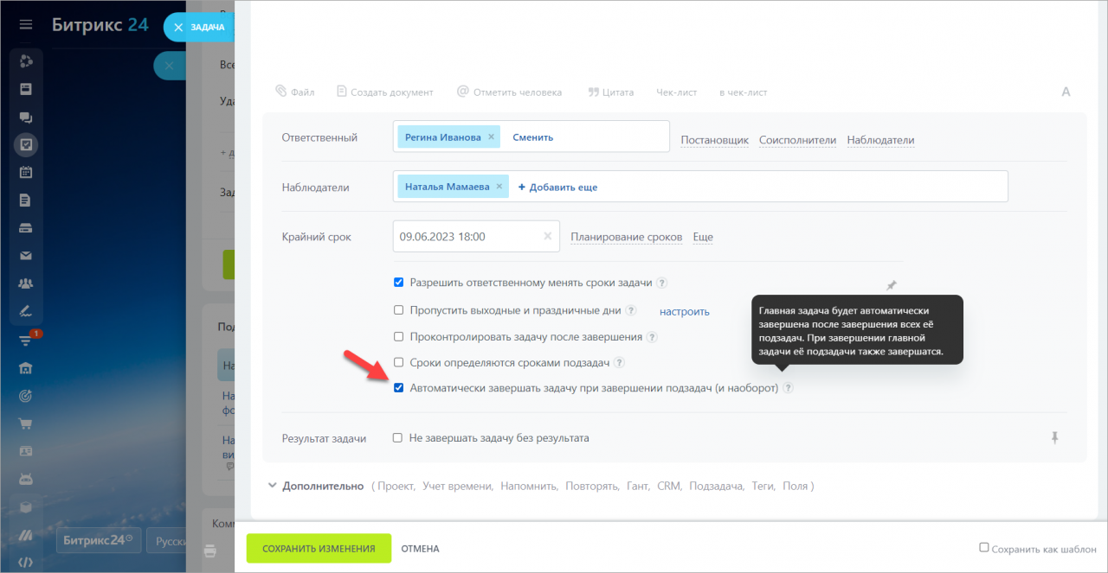Click the Крайний срок date field

click(x=476, y=236)
